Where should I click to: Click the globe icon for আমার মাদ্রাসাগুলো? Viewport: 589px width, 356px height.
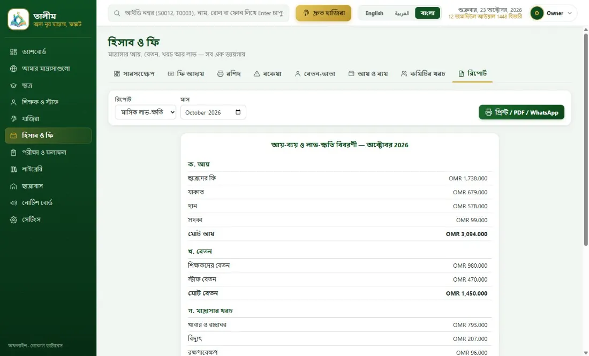pos(13,69)
